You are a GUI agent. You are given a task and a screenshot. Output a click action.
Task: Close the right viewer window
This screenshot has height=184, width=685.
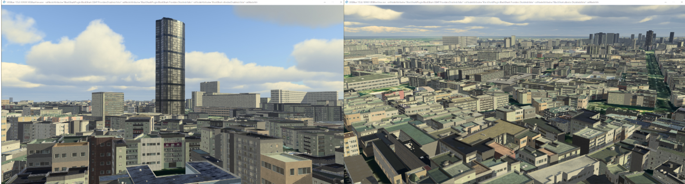[x=682, y=2]
